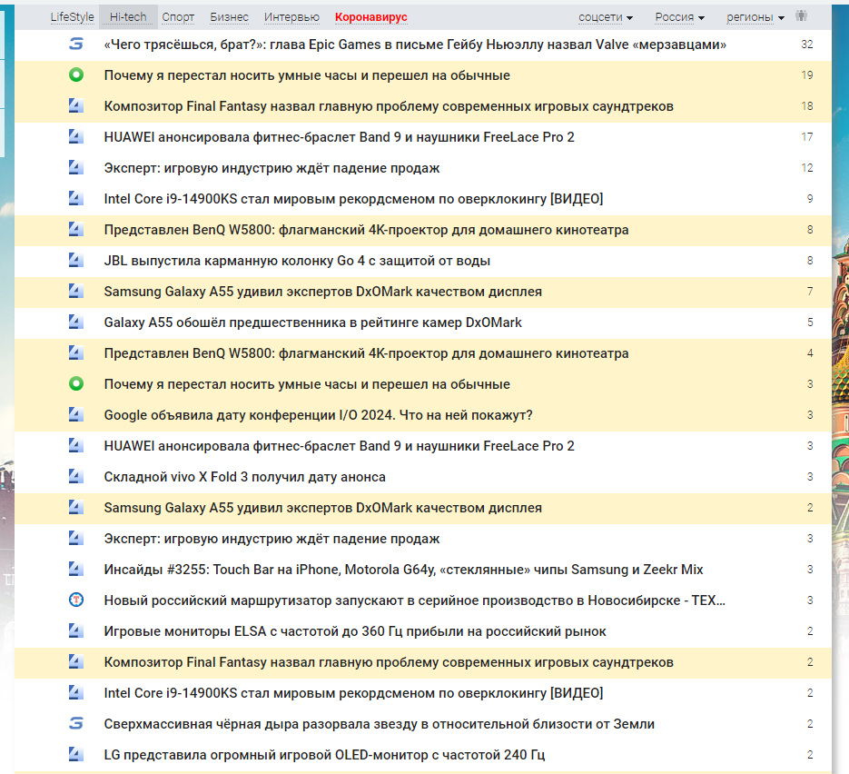Click count 3 on Google I/O 2024 row
Image resolution: width=849 pixels, height=774 pixels.
(810, 415)
